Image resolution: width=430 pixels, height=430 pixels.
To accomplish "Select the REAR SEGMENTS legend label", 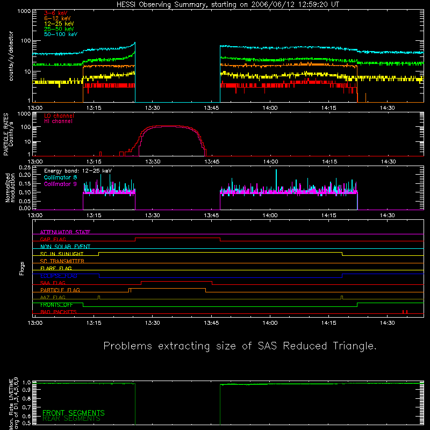I will click(71, 419).
